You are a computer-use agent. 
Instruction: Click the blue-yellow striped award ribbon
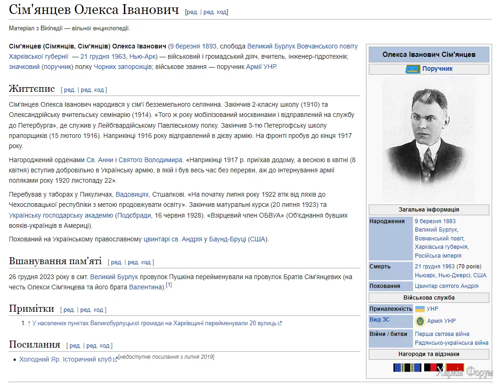tap(407, 368)
